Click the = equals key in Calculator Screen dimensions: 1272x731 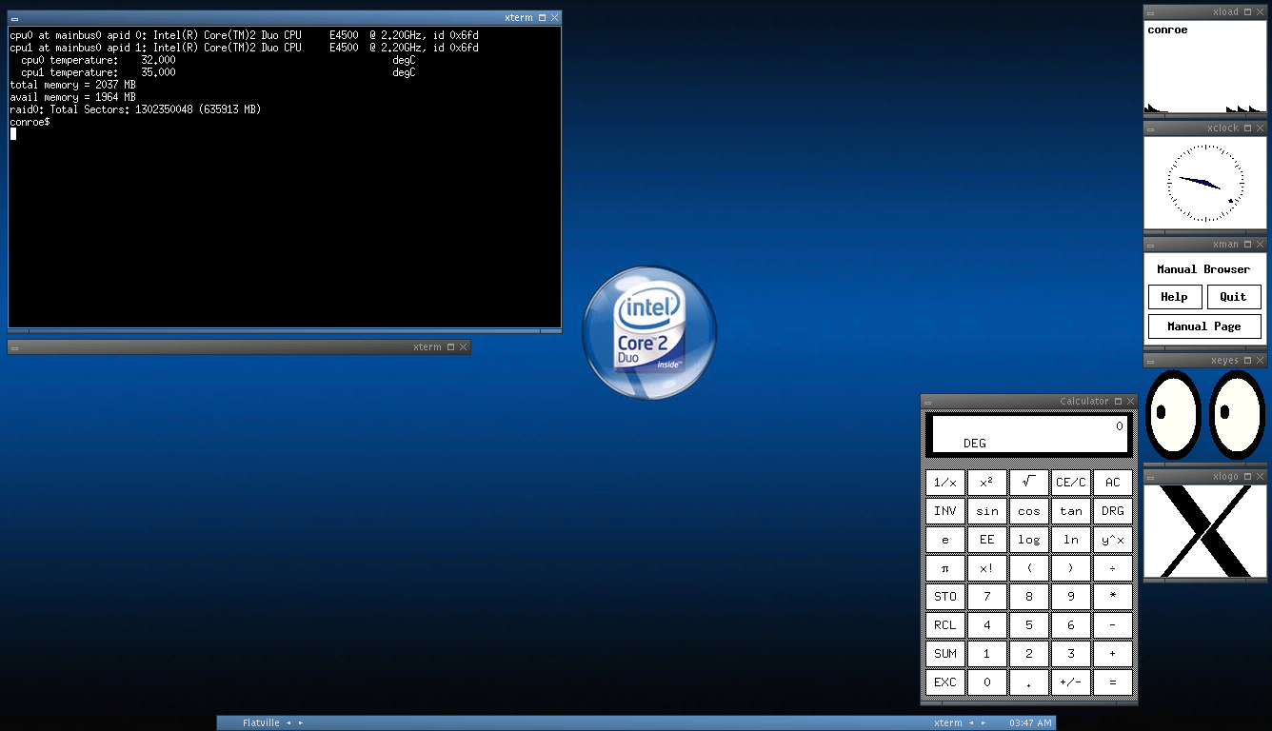coord(1113,682)
